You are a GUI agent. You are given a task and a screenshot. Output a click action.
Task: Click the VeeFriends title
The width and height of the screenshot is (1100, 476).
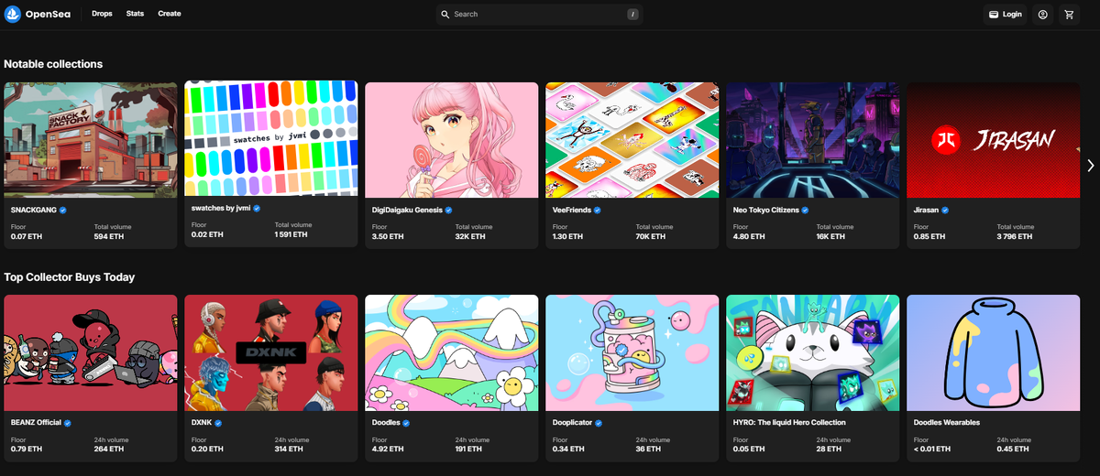(x=572, y=210)
